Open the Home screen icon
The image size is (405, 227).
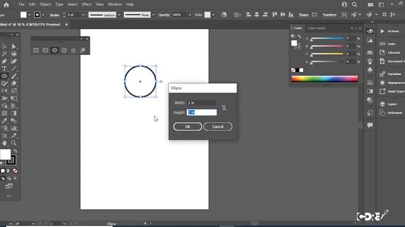click(6, 4)
